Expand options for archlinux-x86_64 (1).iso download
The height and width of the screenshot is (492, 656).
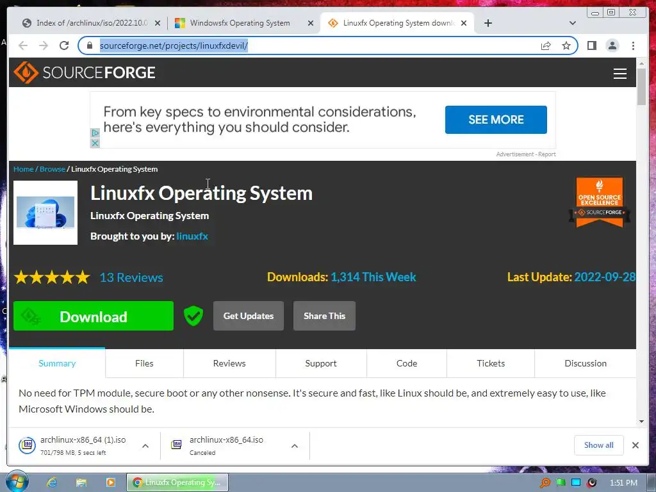click(x=145, y=446)
